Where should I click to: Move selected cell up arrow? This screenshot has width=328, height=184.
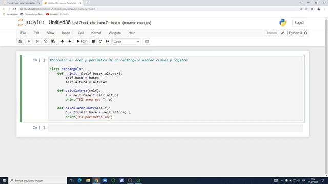click(x=62, y=41)
